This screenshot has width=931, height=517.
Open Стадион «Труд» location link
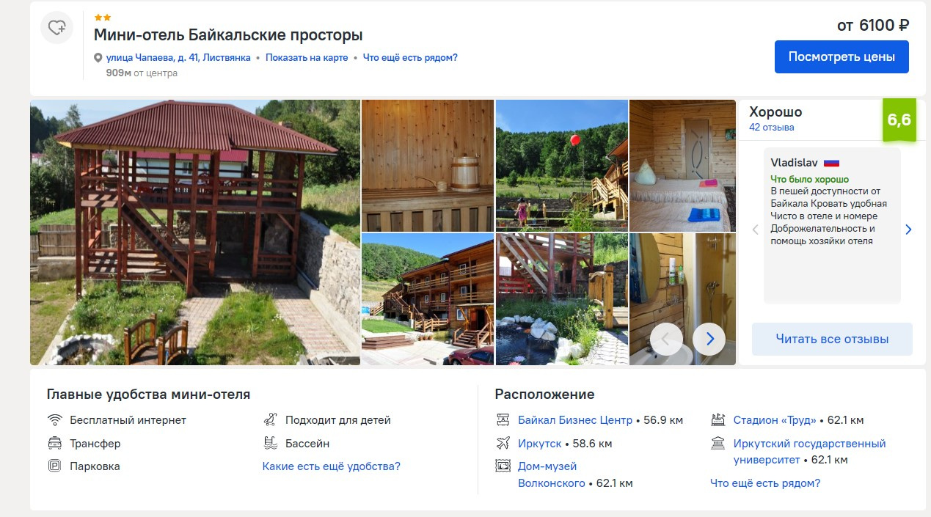775,420
